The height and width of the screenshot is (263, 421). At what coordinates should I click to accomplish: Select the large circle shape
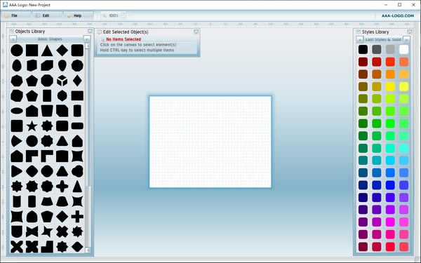click(x=17, y=50)
